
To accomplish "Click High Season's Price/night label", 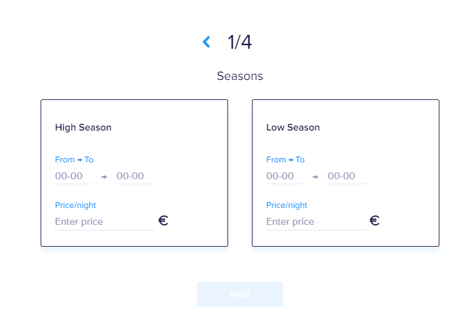I will (76, 205).
